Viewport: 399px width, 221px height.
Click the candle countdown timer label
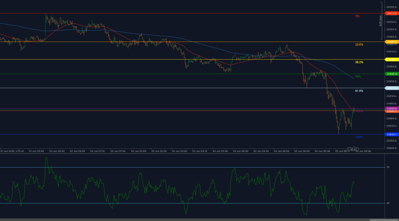pyautogui.click(x=352, y=149)
